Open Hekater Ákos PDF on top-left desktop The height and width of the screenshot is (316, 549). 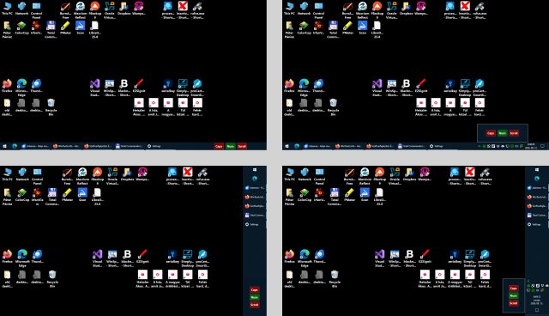(x=139, y=106)
